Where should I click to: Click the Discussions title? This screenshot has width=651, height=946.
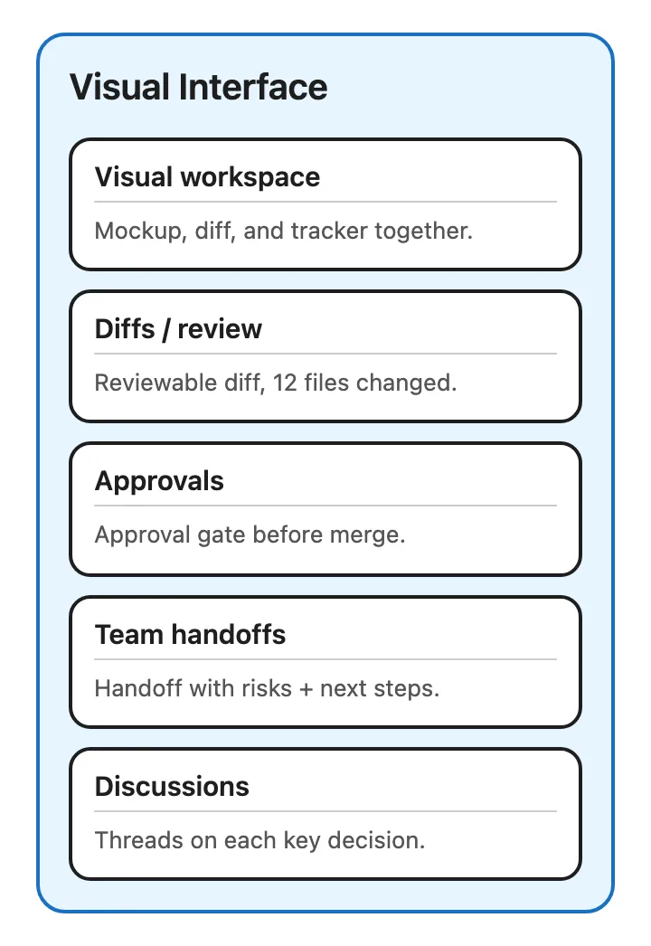pos(172,787)
